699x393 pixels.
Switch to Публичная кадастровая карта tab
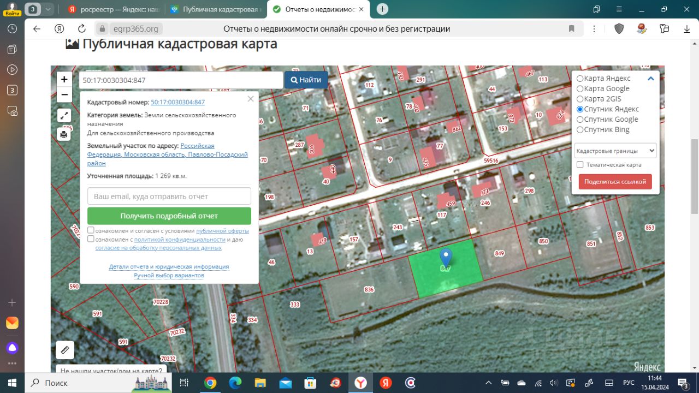pyautogui.click(x=215, y=9)
